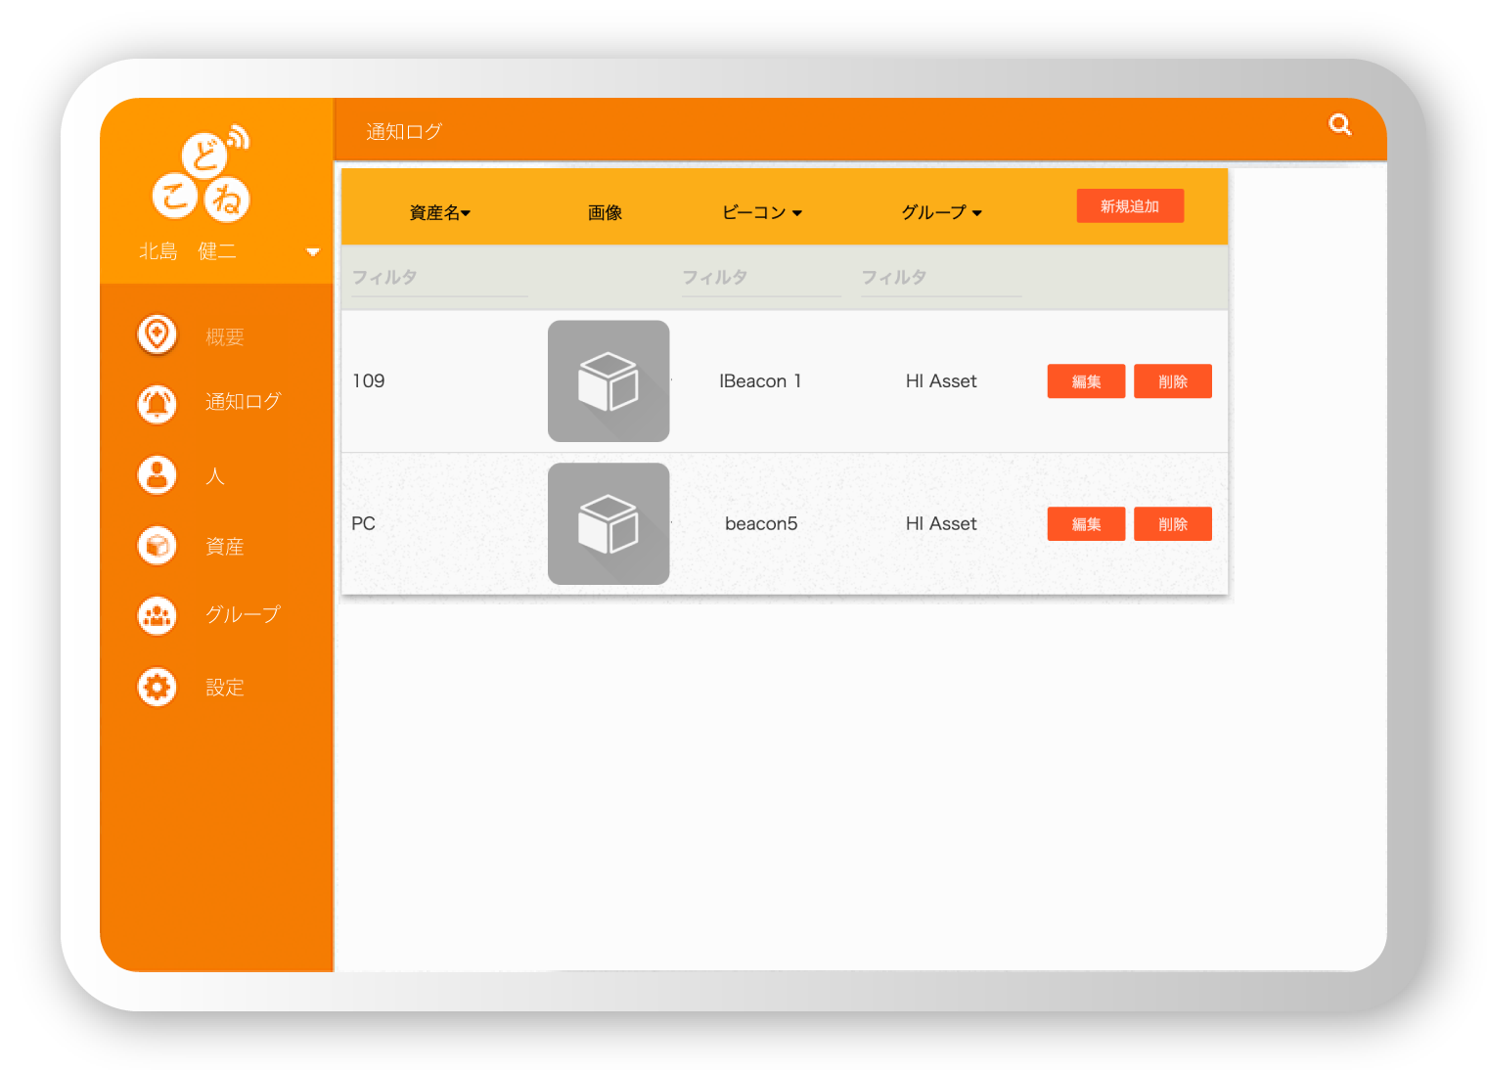Click the 画像 column header

coord(605,212)
